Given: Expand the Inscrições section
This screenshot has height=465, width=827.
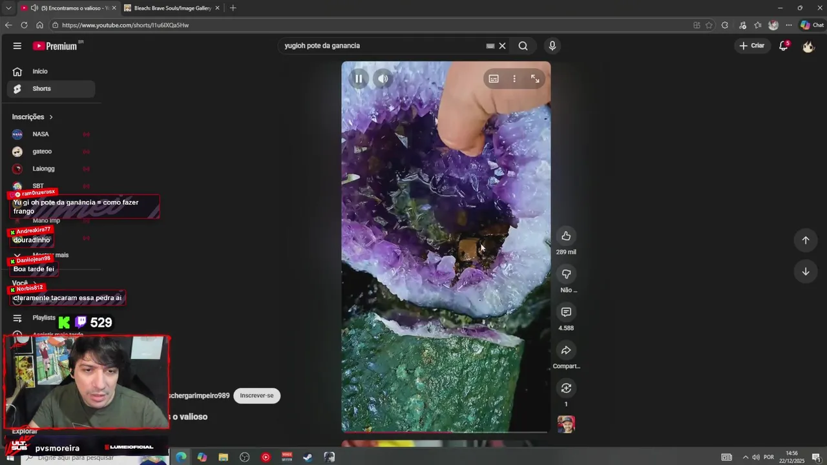Looking at the screenshot, I should (32, 117).
